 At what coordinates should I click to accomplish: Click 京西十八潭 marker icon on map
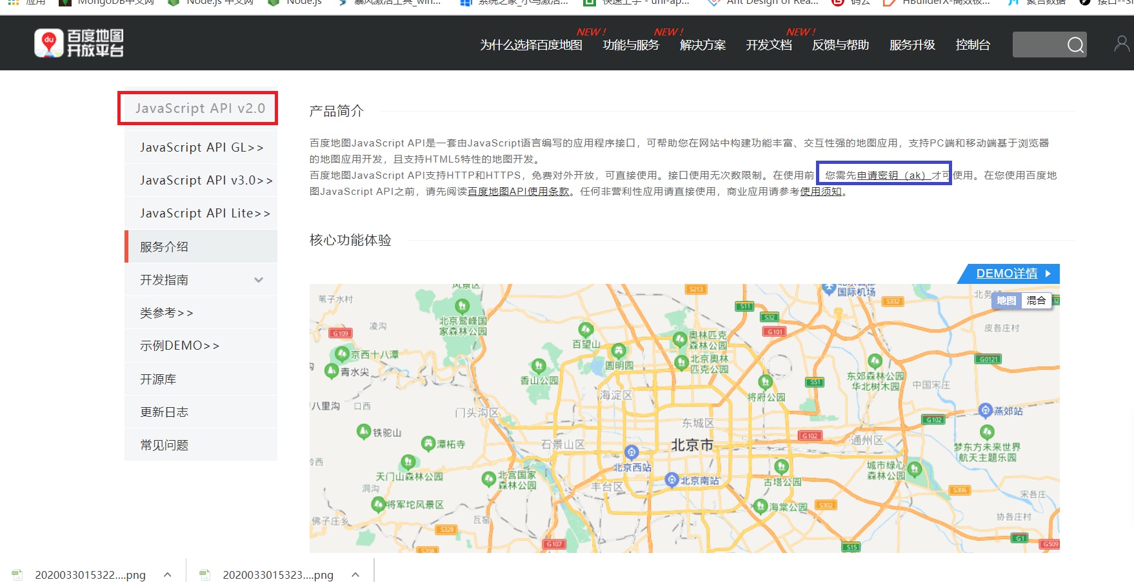click(342, 354)
